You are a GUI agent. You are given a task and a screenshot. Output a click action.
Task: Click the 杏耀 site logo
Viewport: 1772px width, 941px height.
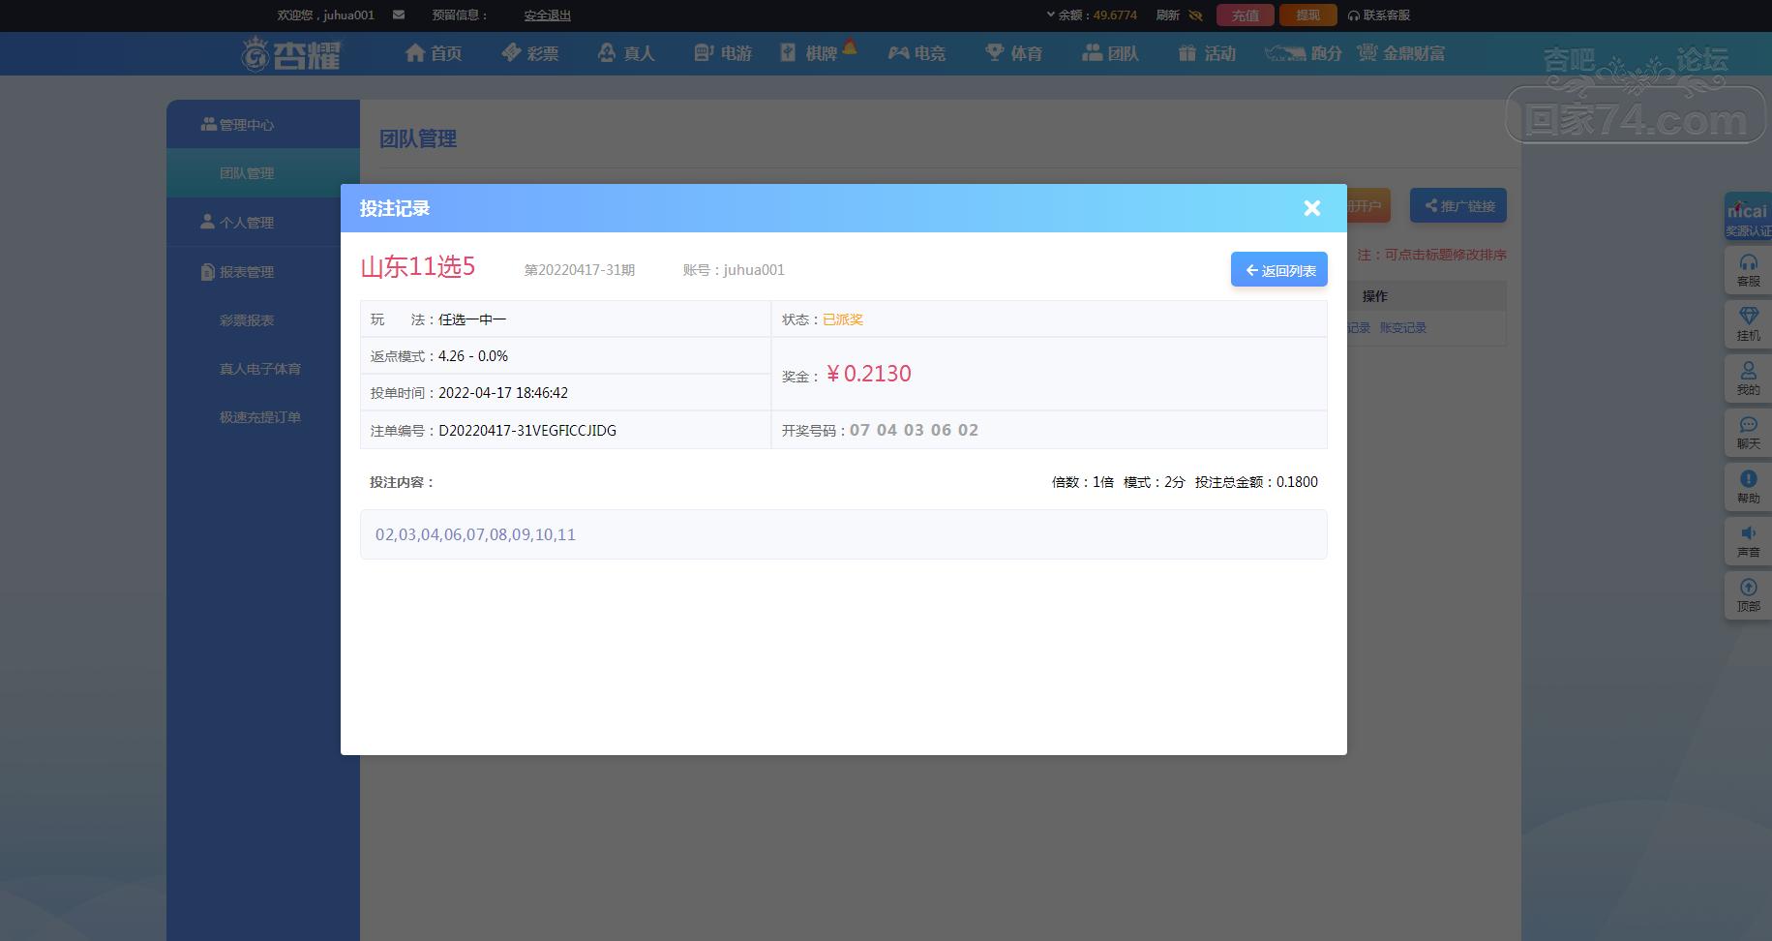(x=291, y=53)
